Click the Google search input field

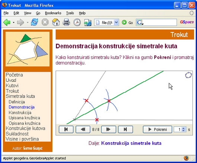(x=160, y=22)
